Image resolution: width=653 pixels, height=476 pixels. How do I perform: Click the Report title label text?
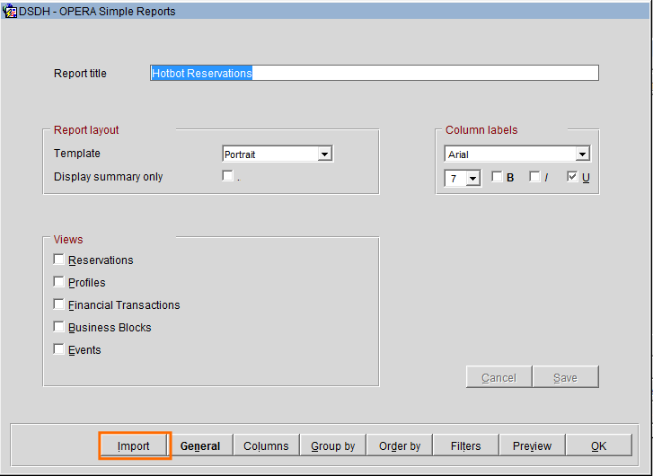point(80,74)
